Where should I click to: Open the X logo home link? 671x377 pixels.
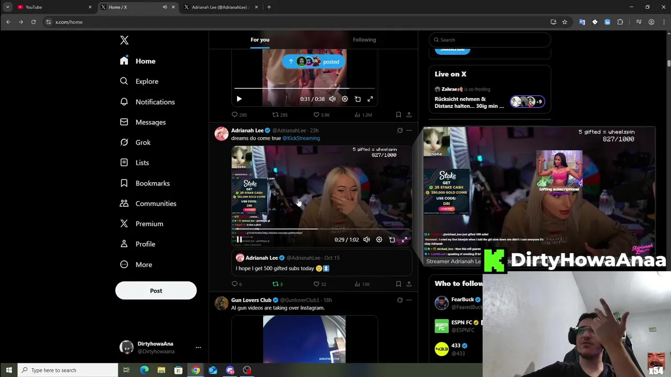(x=124, y=40)
